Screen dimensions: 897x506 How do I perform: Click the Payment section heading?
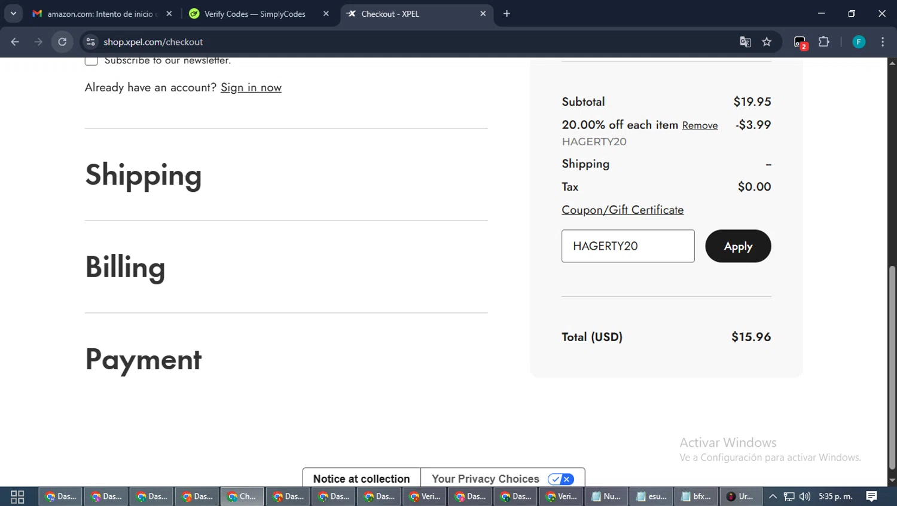coord(144,360)
